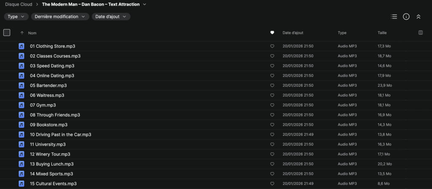This screenshot has width=432, height=189.
Task: Expand the folder title breadcrumb chevron
Action: pos(145,4)
